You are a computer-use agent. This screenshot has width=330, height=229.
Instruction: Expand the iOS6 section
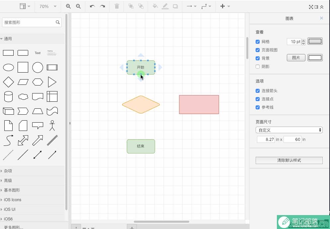32,219
